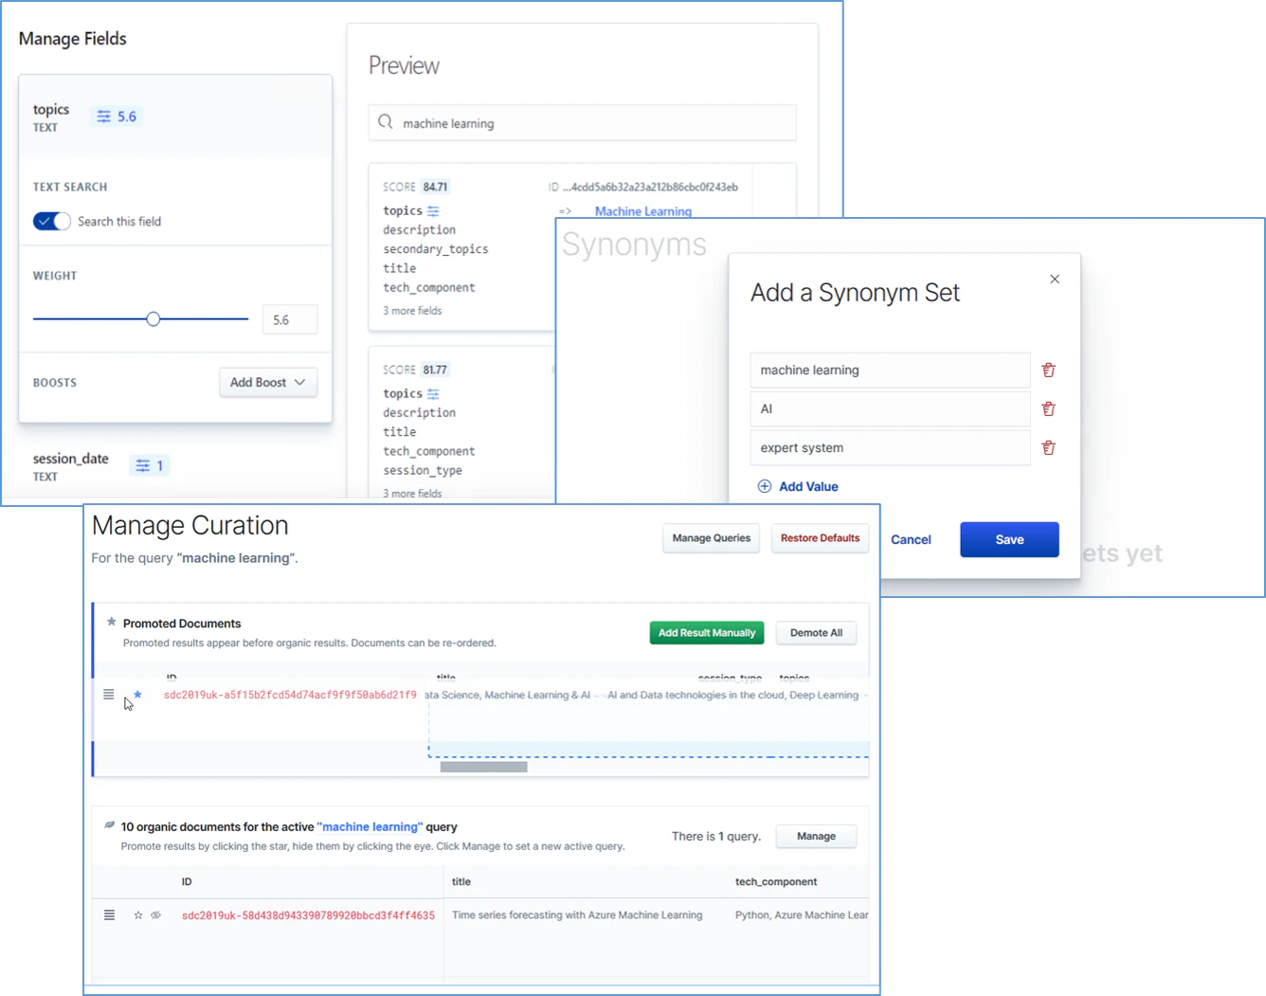
Task: Click the weight slider handle
Action: tap(154, 319)
